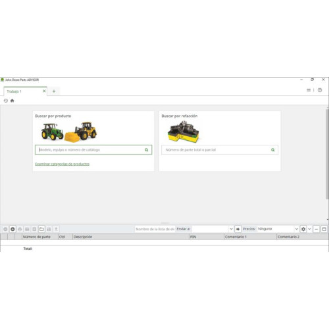
Task: Click the Número de parte column header
Action: tap(40, 237)
